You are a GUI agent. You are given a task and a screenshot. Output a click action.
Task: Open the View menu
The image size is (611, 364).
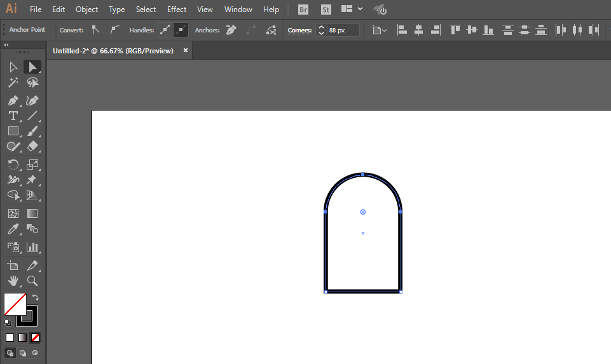[x=205, y=10]
